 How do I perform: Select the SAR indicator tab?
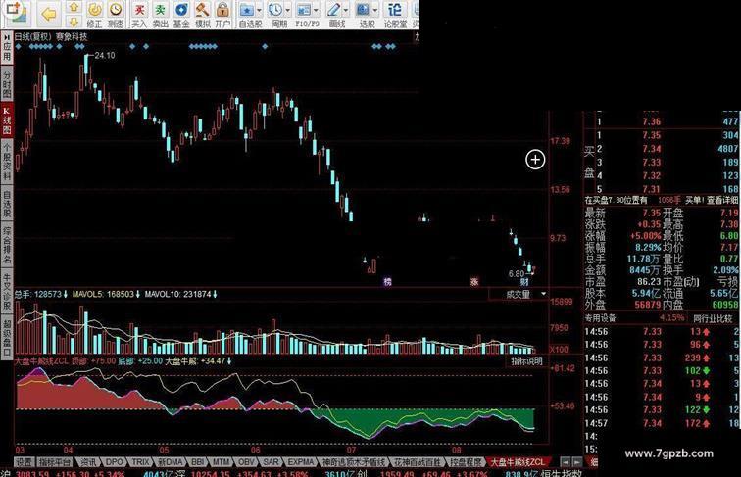(x=271, y=462)
